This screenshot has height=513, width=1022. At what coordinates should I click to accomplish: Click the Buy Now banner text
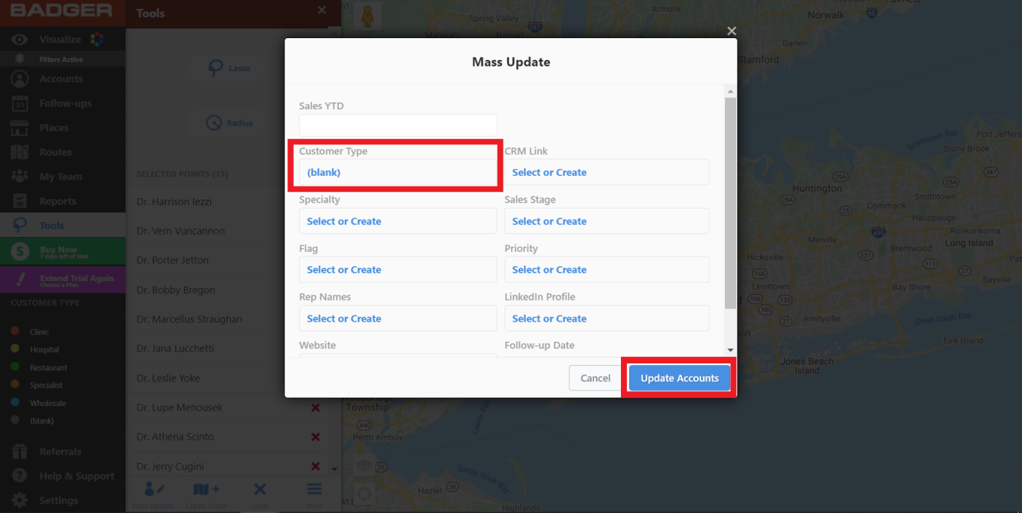click(x=59, y=250)
